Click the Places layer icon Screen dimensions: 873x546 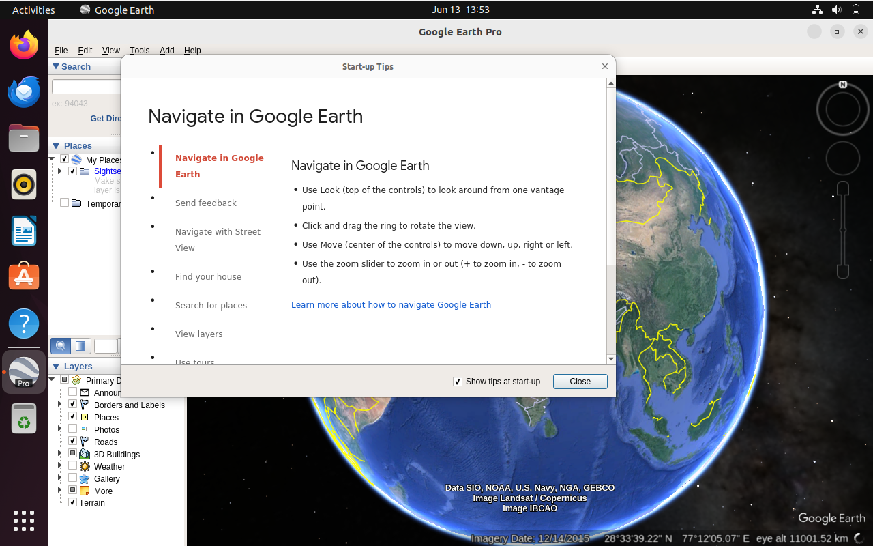point(85,417)
